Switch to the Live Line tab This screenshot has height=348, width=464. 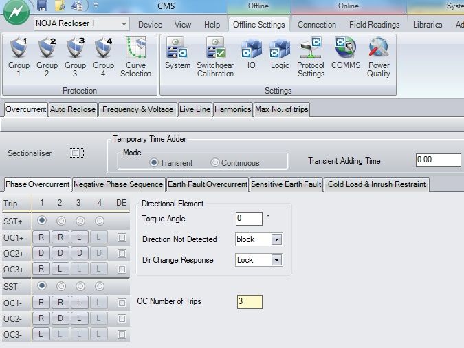point(195,109)
